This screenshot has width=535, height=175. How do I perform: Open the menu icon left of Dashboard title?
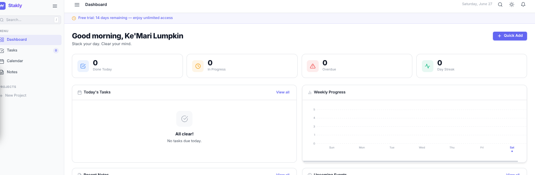(x=77, y=5)
